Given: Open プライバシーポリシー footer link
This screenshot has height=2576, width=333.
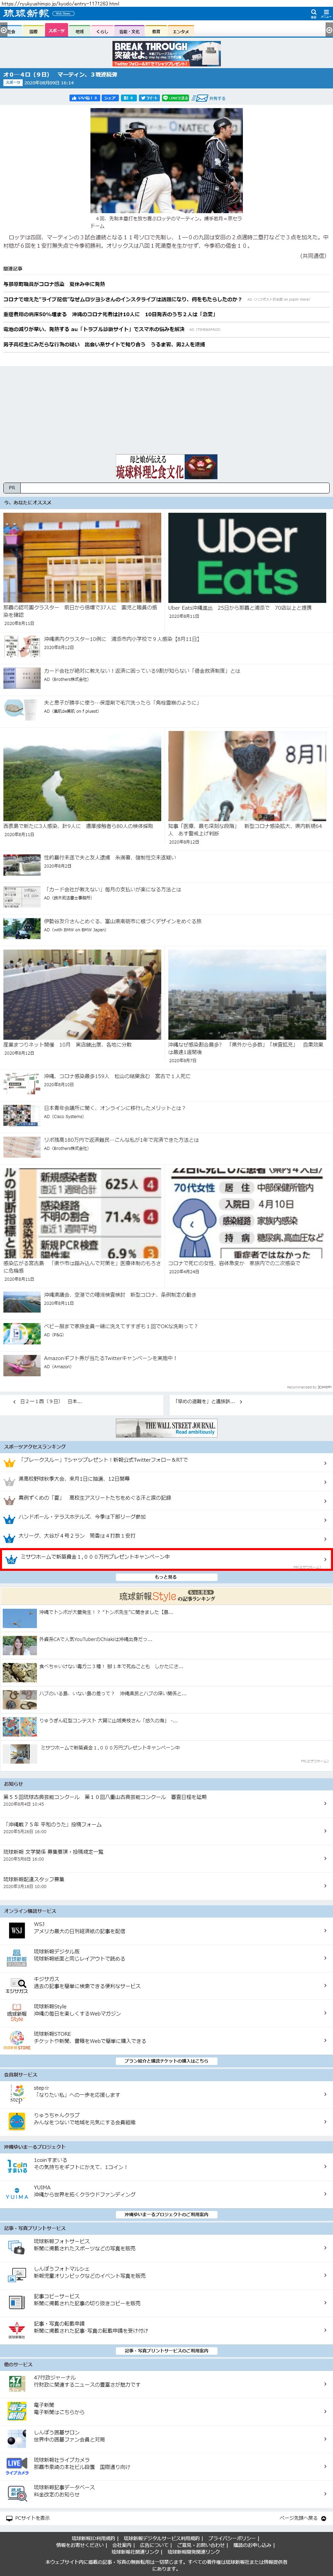Looking at the screenshot, I should point(232,2538).
